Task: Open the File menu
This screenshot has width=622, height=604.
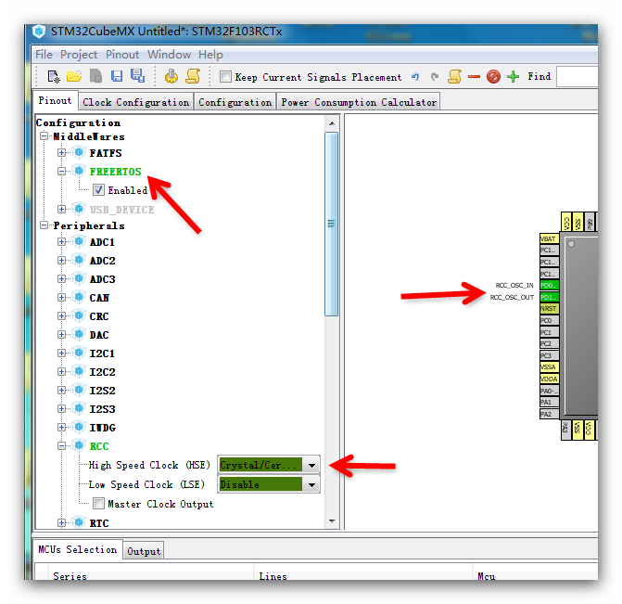Action: pyautogui.click(x=44, y=55)
